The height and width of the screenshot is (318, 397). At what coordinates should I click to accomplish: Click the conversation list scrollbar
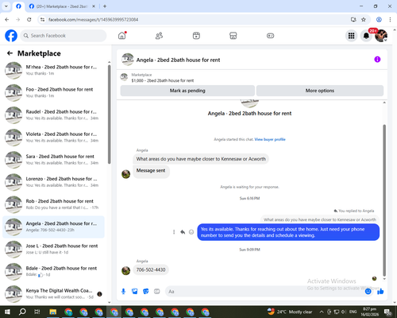109,114
